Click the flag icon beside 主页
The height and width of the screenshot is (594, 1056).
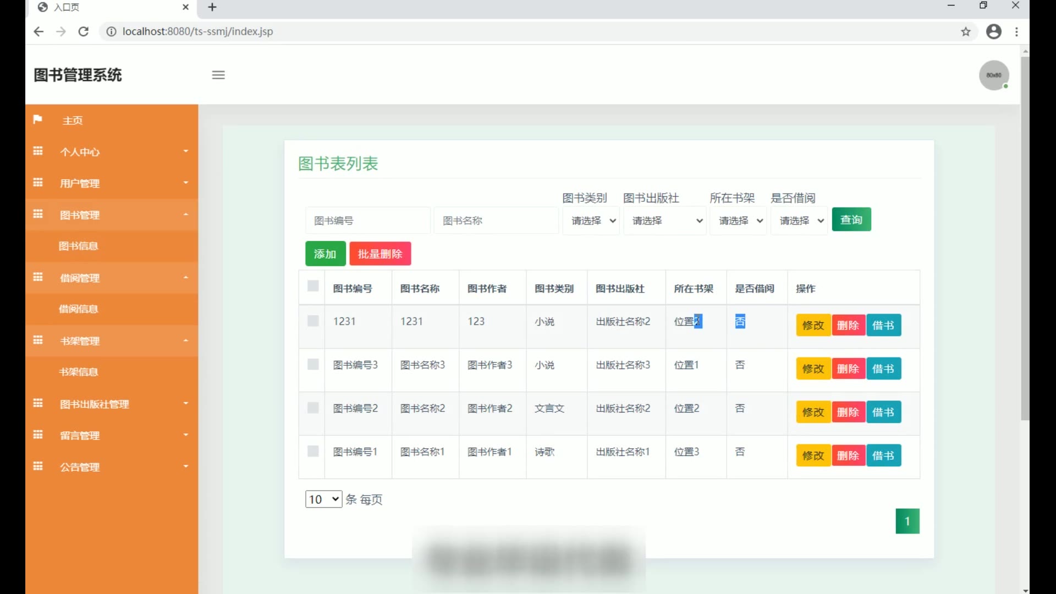pyautogui.click(x=37, y=119)
